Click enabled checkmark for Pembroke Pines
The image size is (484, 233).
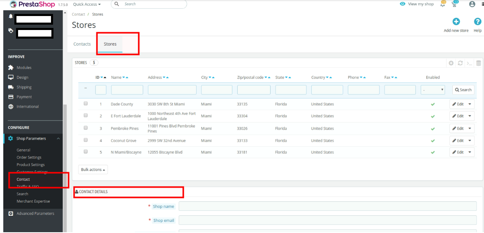(x=433, y=129)
